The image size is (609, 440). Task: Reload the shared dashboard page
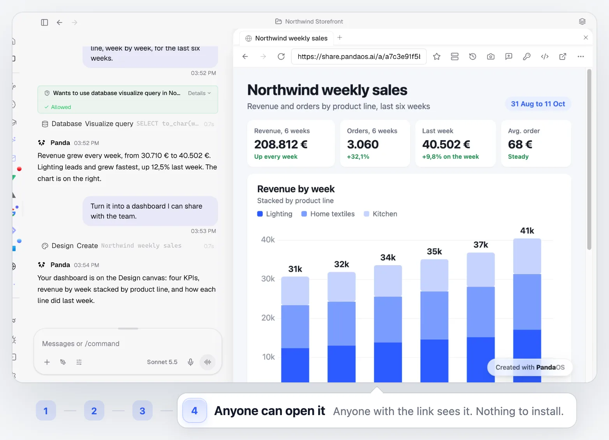(x=281, y=56)
